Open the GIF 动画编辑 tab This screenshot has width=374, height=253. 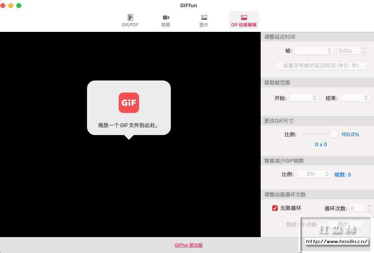244,20
